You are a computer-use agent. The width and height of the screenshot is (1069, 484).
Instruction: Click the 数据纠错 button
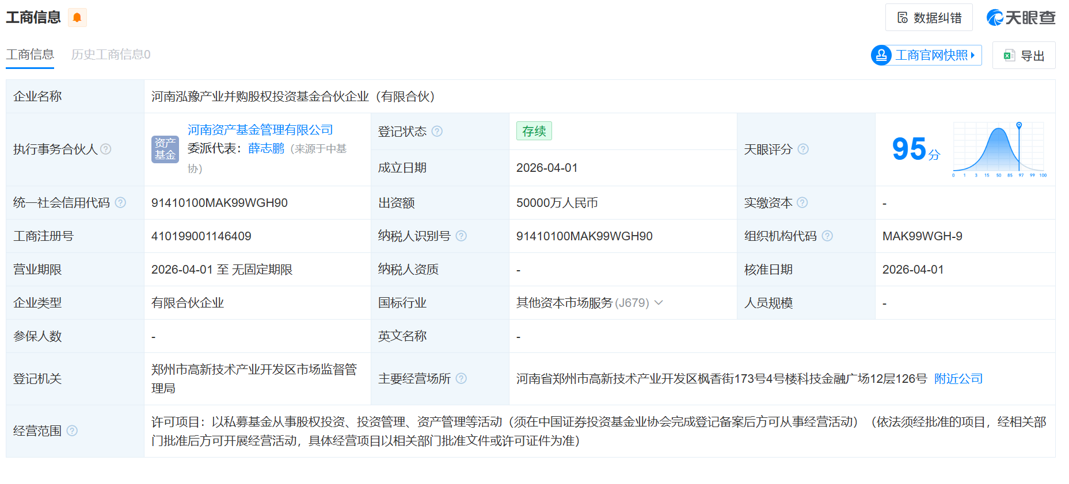pyautogui.click(x=929, y=18)
